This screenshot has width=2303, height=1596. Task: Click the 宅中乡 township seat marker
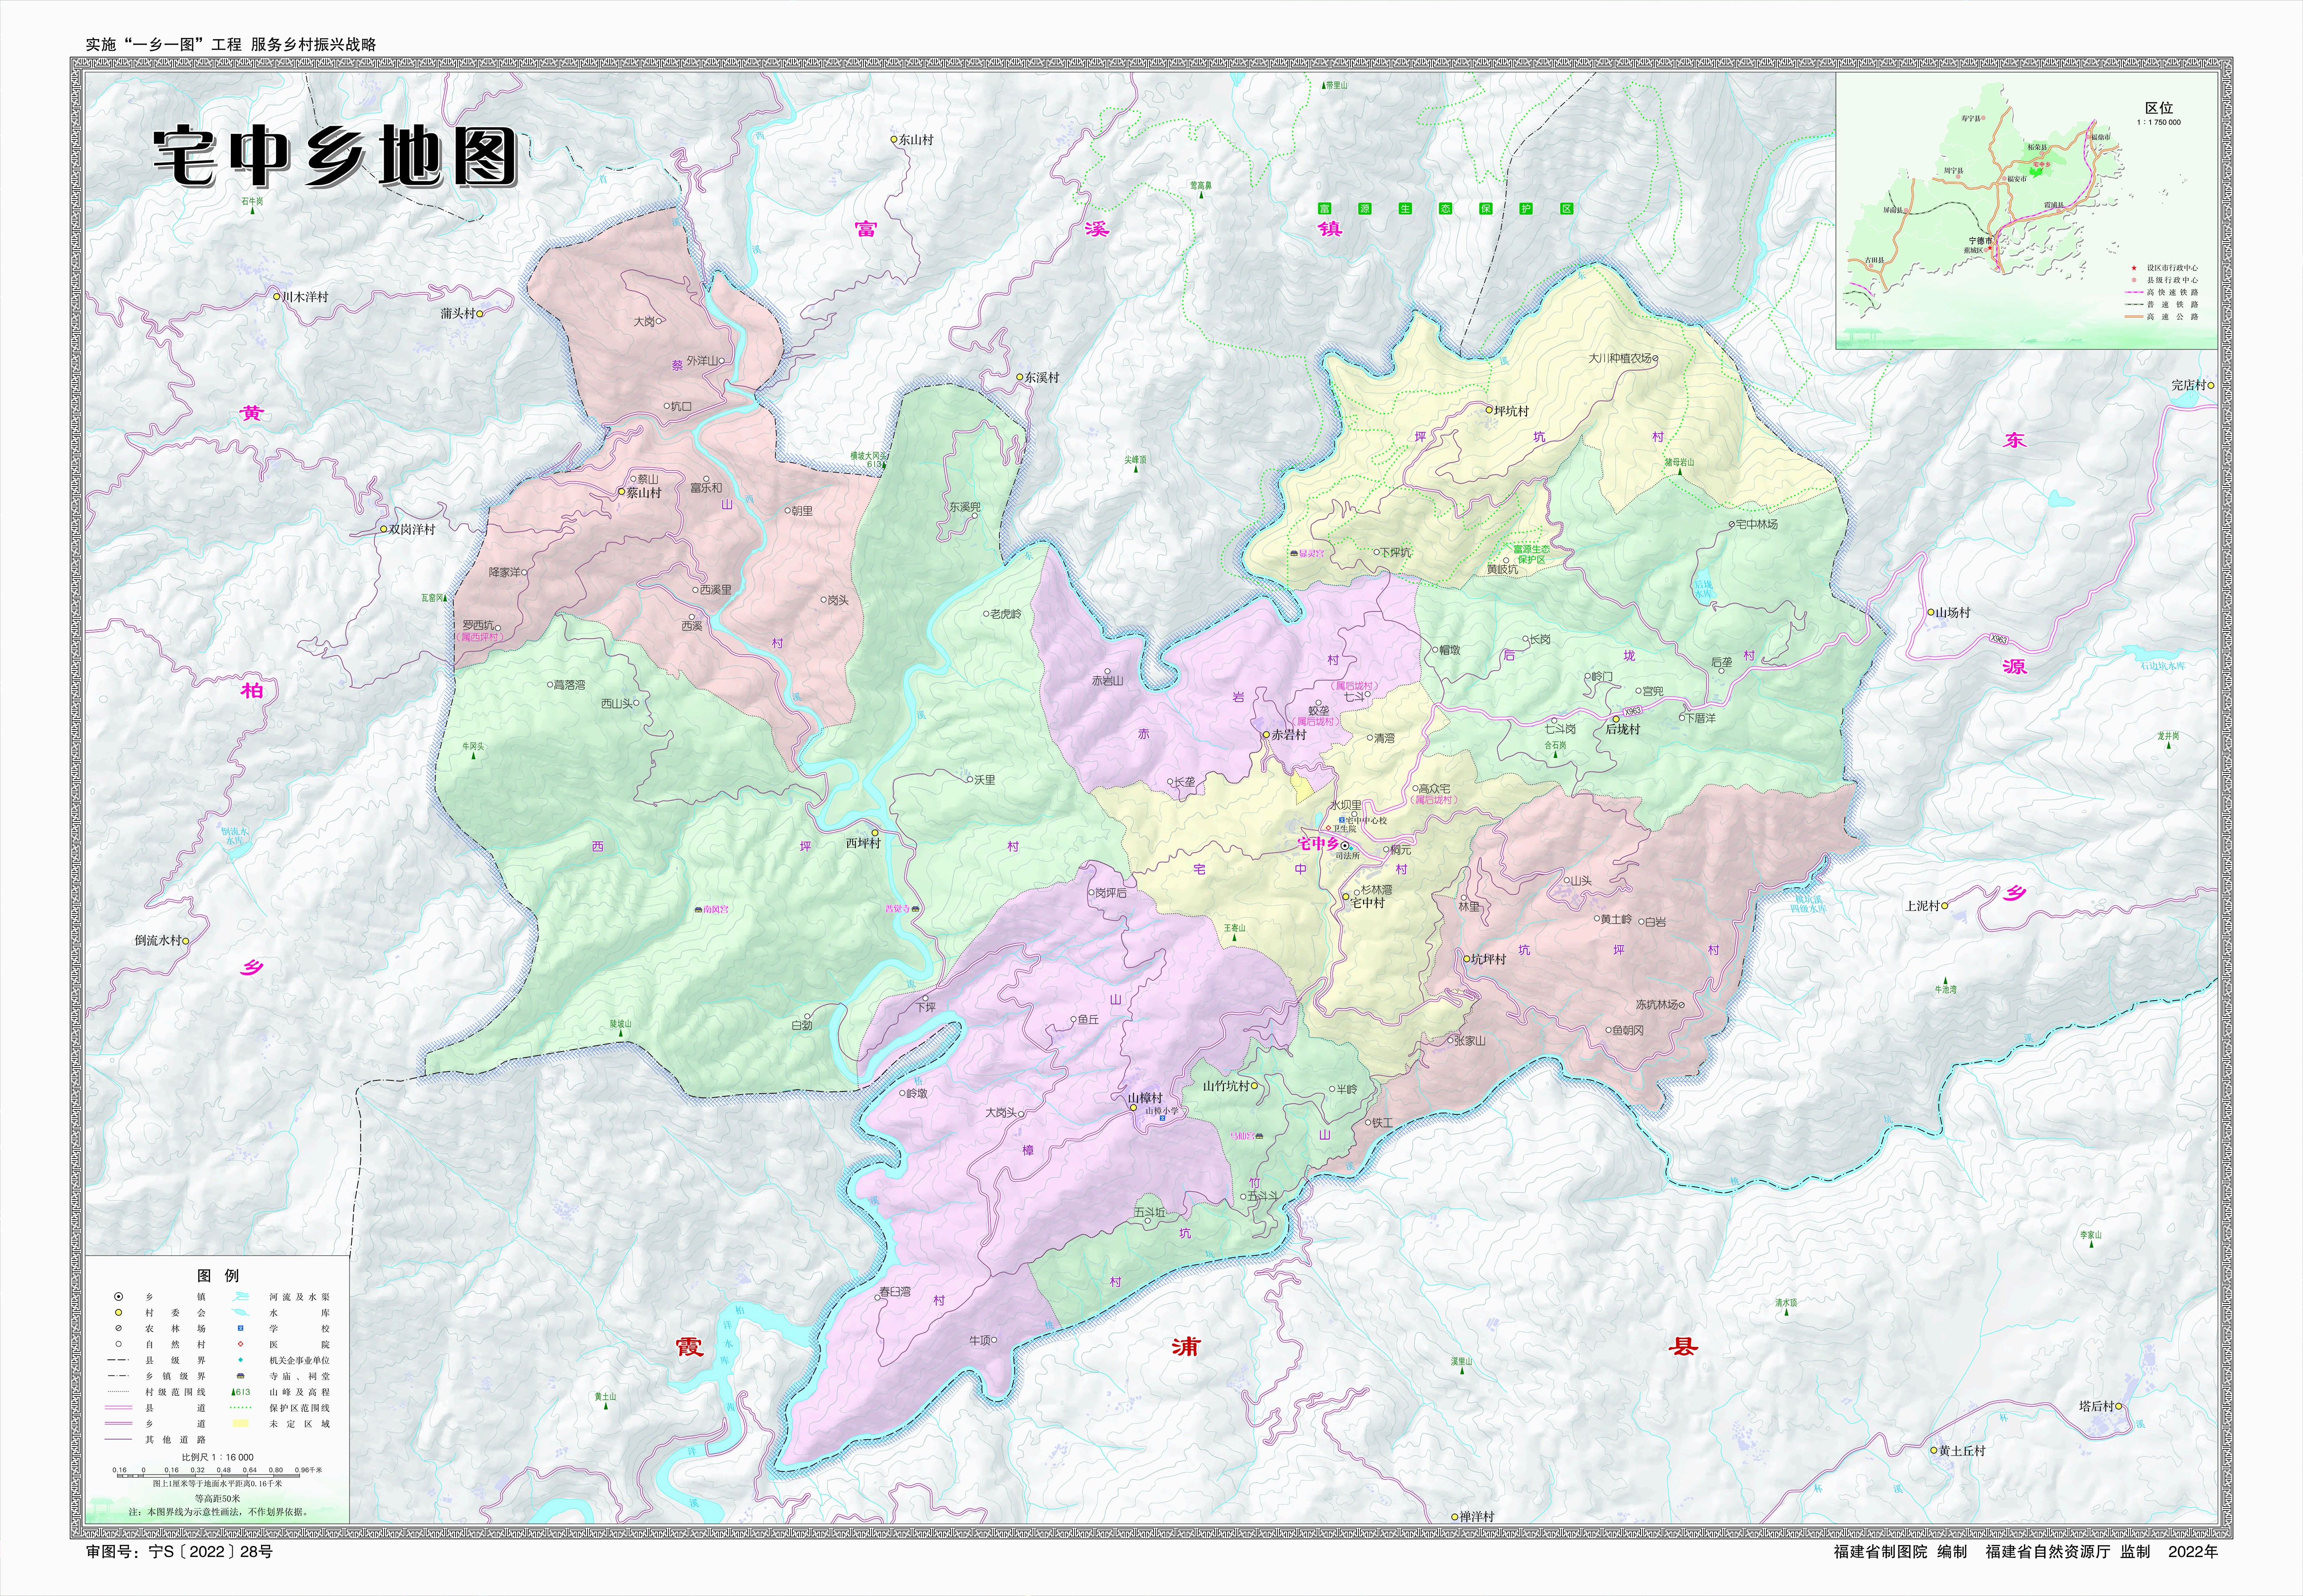[x=1345, y=845]
